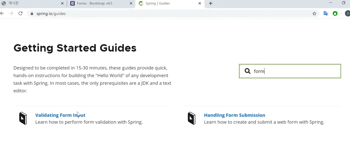This screenshot has height=159, width=350.
Task: Open a new tab with the plus button
Action: pyautogui.click(x=211, y=3)
